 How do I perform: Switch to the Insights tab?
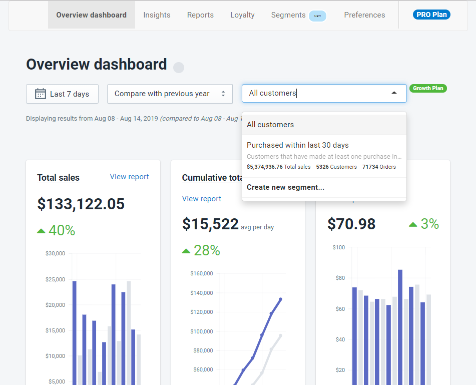(157, 15)
